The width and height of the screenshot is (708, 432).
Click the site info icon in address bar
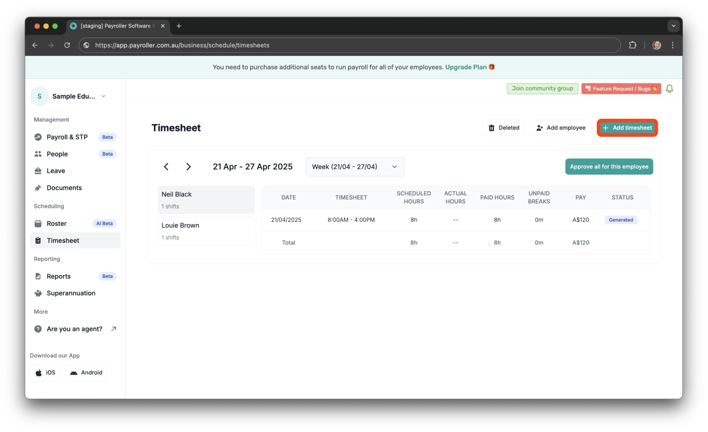pyautogui.click(x=86, y=45)
